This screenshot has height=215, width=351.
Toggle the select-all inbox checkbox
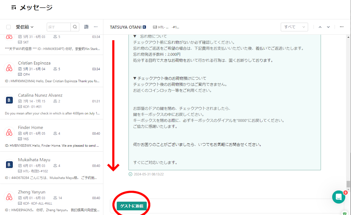[x=9, y=27]
